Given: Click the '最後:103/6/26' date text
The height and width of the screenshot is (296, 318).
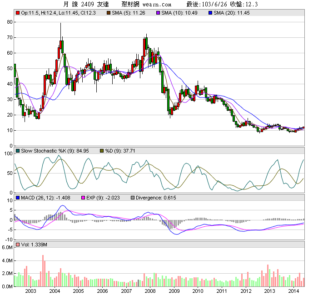Looking at the screenshot, I should (207, 4).
